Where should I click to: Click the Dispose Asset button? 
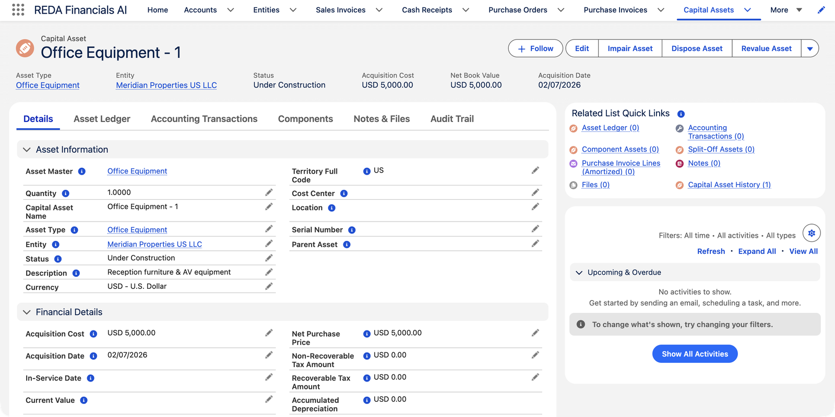(697, 48)
